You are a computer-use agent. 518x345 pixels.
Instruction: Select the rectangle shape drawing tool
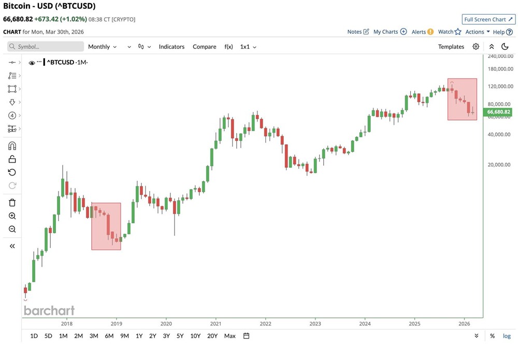click(x=12, y=89)
